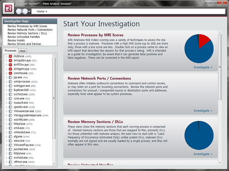229x171 pixels.
Task: Maximize the Mandiant Redline window
Action: pos(214,2)
